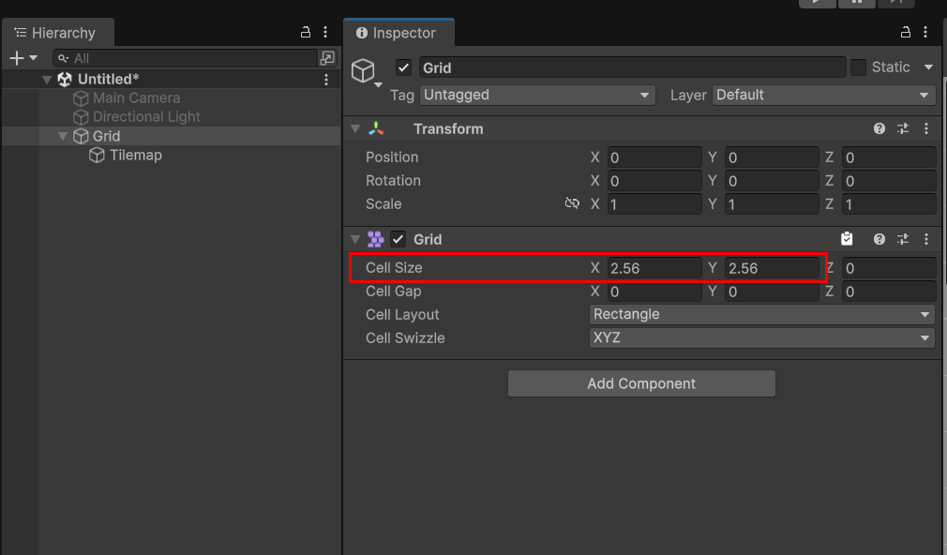Screen dimensions: 947x555
Task: Enable the Static checkbox
Action: (x=858, y=67)
